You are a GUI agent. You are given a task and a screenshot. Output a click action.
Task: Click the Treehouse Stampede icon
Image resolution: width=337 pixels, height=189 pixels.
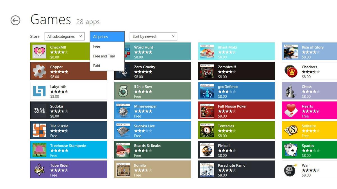tap(39, 150)
